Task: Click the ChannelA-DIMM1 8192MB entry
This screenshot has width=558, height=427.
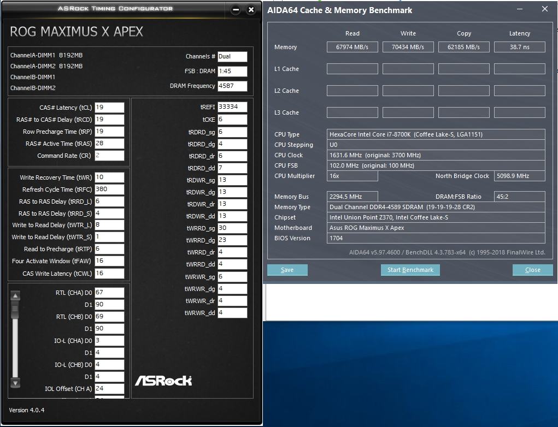Action: coord(46,55)
